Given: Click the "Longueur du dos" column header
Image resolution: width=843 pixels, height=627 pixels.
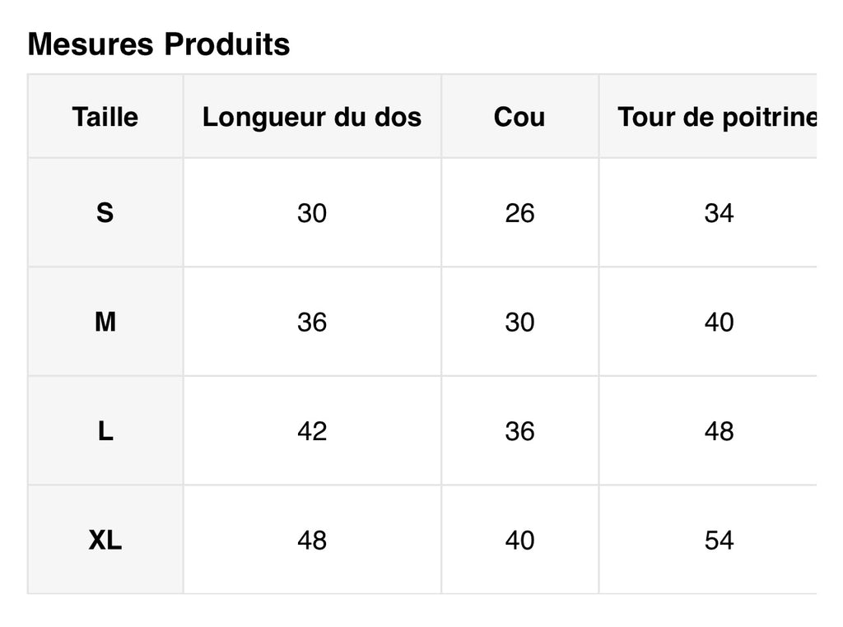Looking at the screenshot, I should (x=312, y=117).
